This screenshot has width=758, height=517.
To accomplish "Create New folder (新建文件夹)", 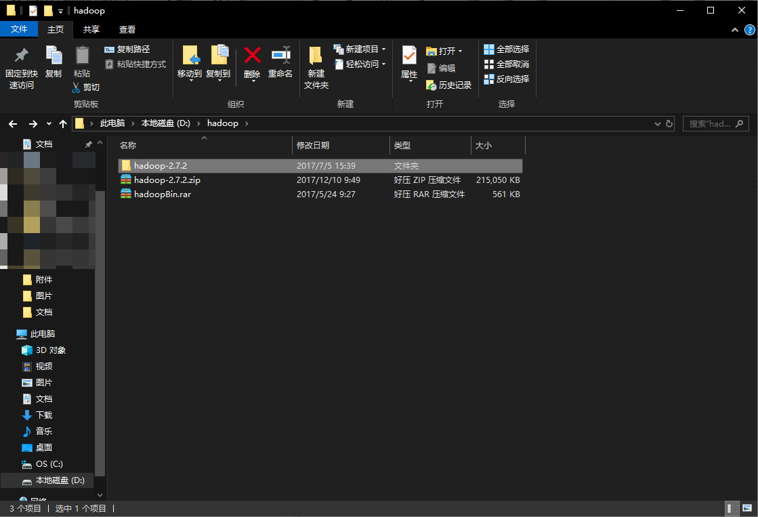I will click(316, 68).
